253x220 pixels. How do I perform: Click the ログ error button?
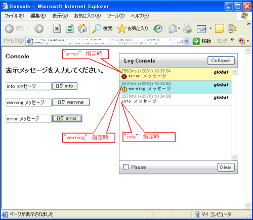[x=67, y=118]
